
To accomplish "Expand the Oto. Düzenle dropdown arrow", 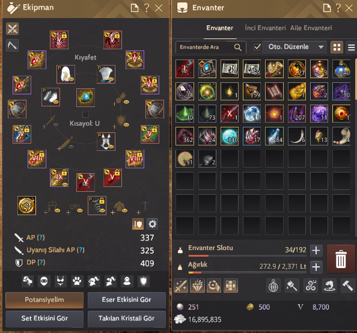I will click(321, 47).
